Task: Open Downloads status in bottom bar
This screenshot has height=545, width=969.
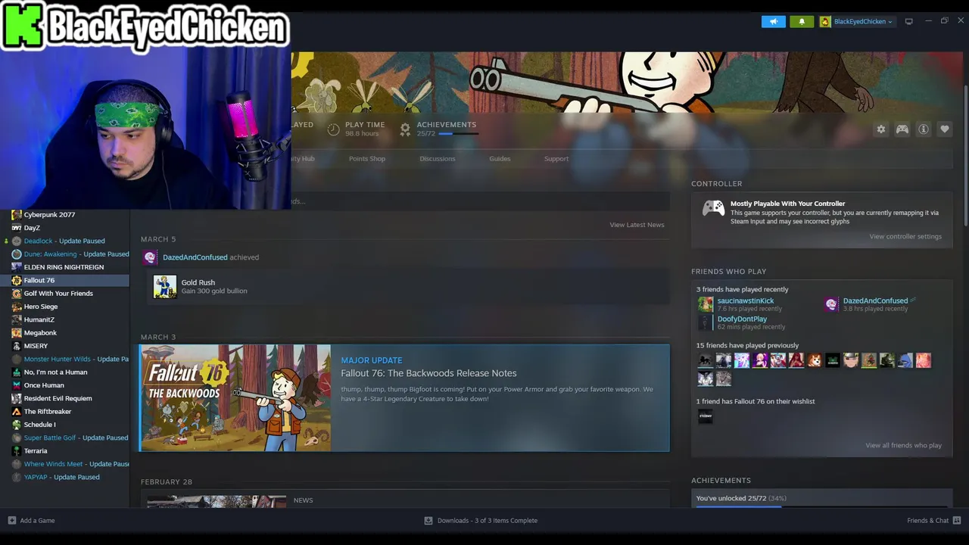Action: click(x=481, y=521)
